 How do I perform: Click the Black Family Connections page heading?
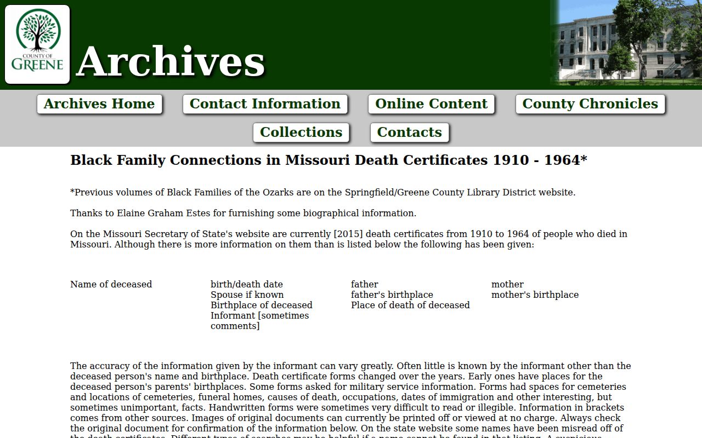tap(329, 160)
